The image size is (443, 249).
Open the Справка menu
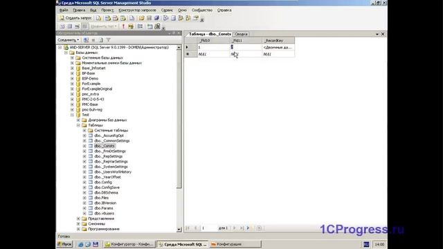tap(224, 10)
